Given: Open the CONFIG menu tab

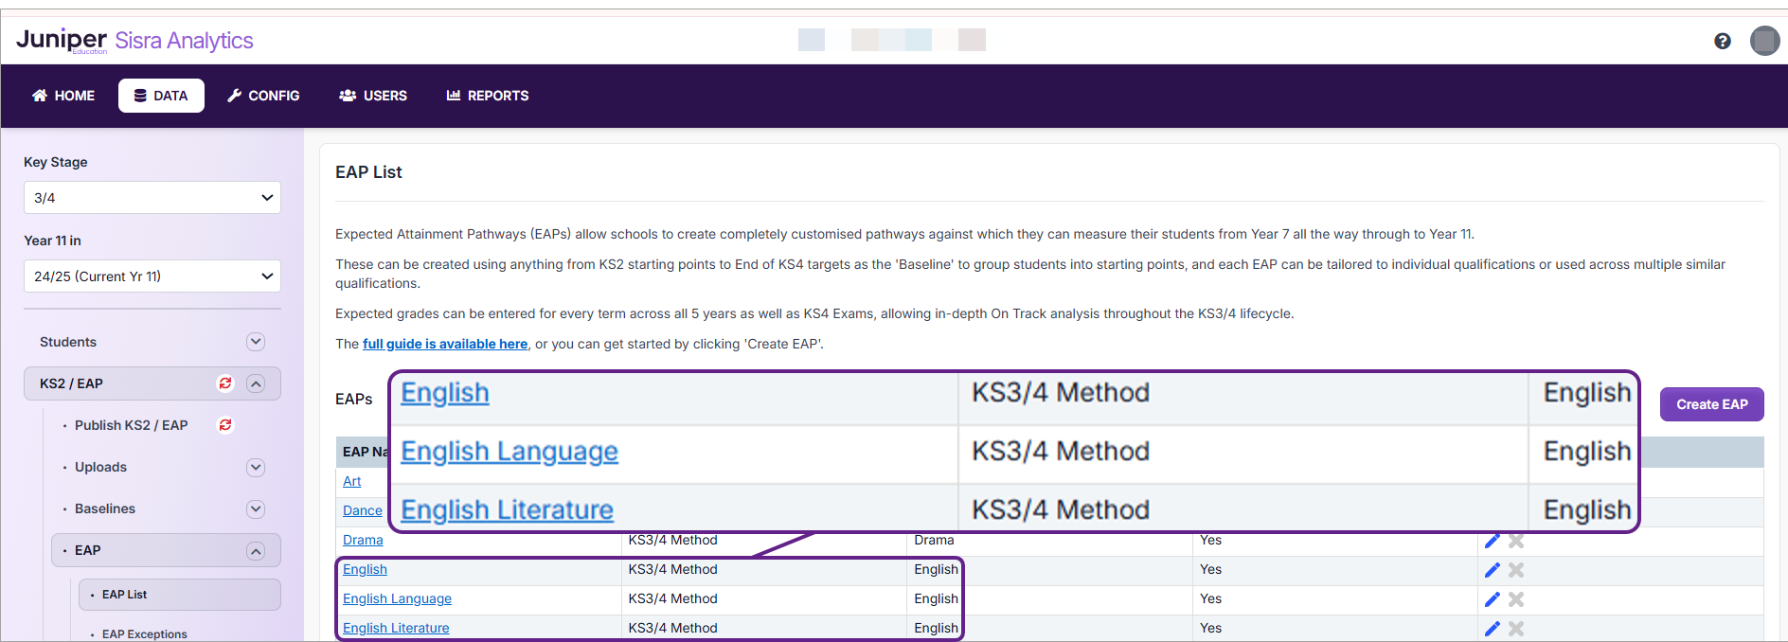Looking at the screenshot, I should click(x=263, y=96).
